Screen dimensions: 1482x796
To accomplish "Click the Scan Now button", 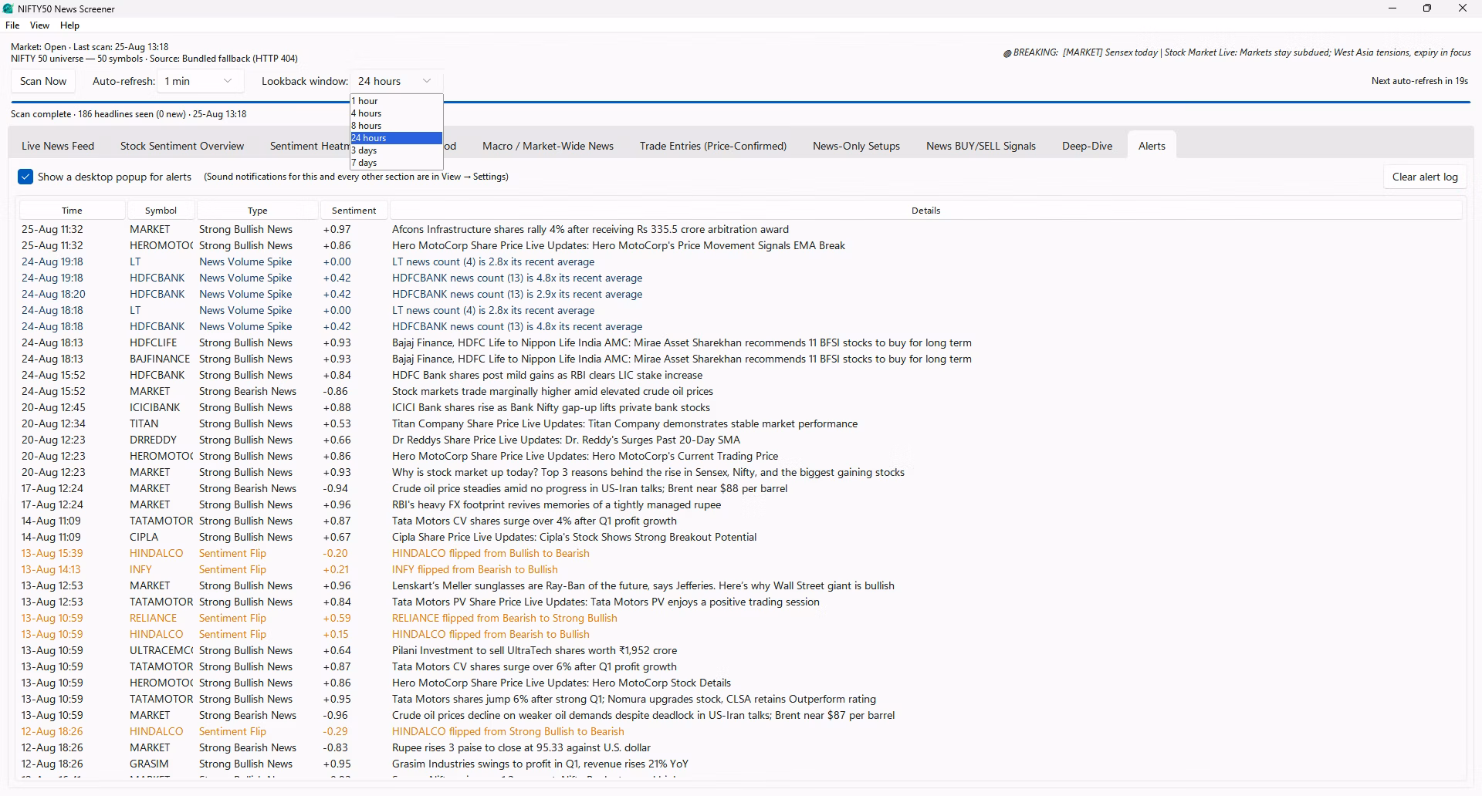I will point(43,81).
